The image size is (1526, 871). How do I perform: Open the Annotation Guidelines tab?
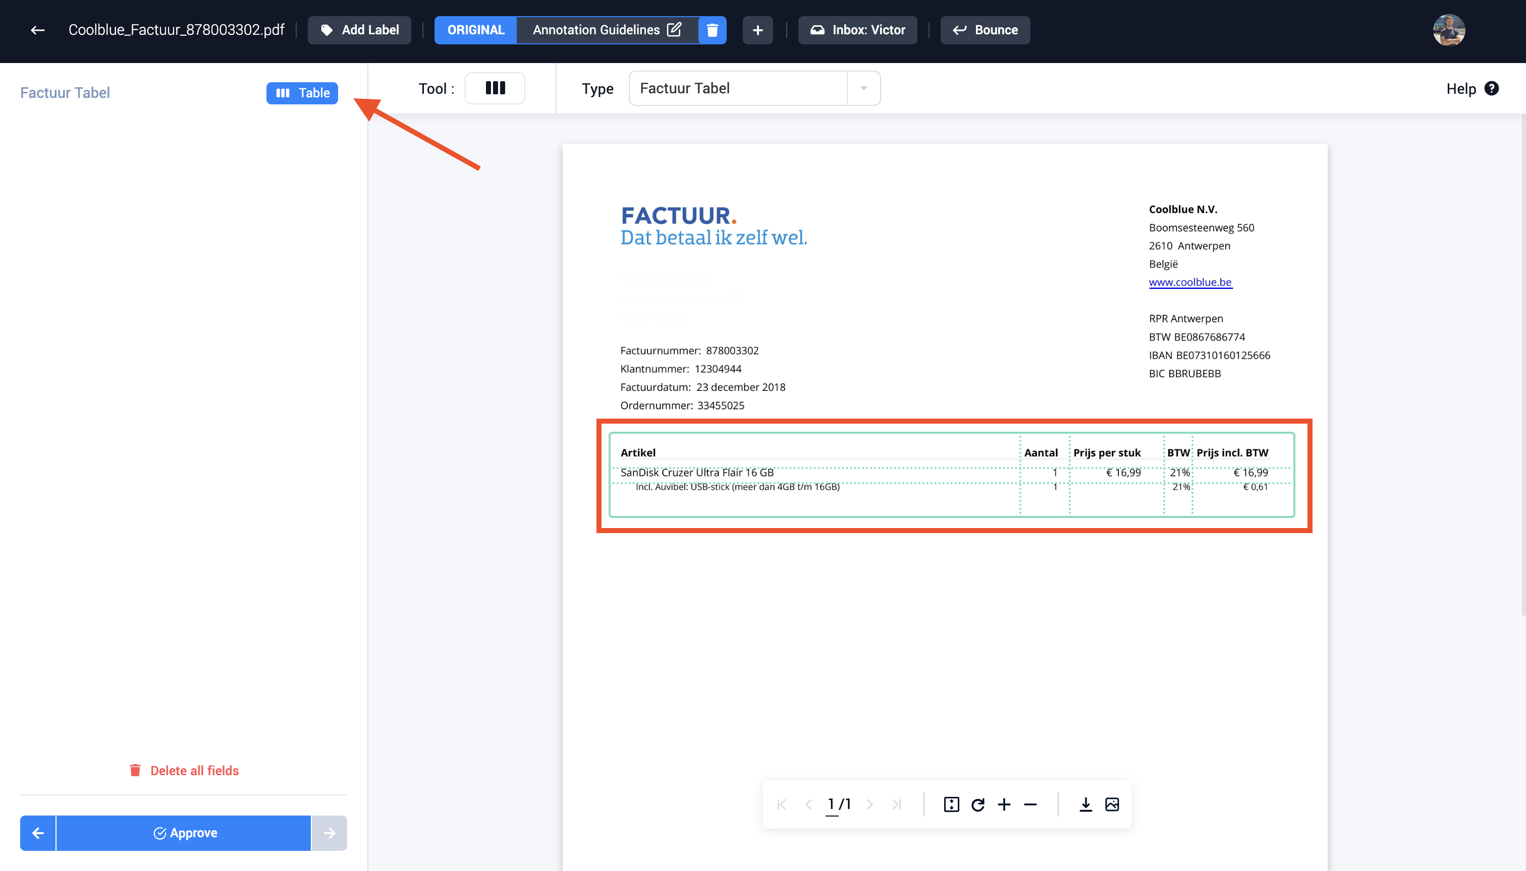(x=596, y=30)
